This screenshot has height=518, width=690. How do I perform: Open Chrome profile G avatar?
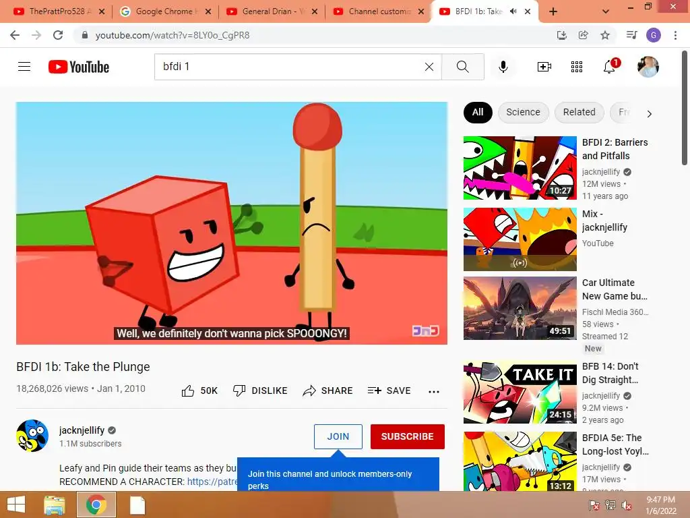point(654,35)
